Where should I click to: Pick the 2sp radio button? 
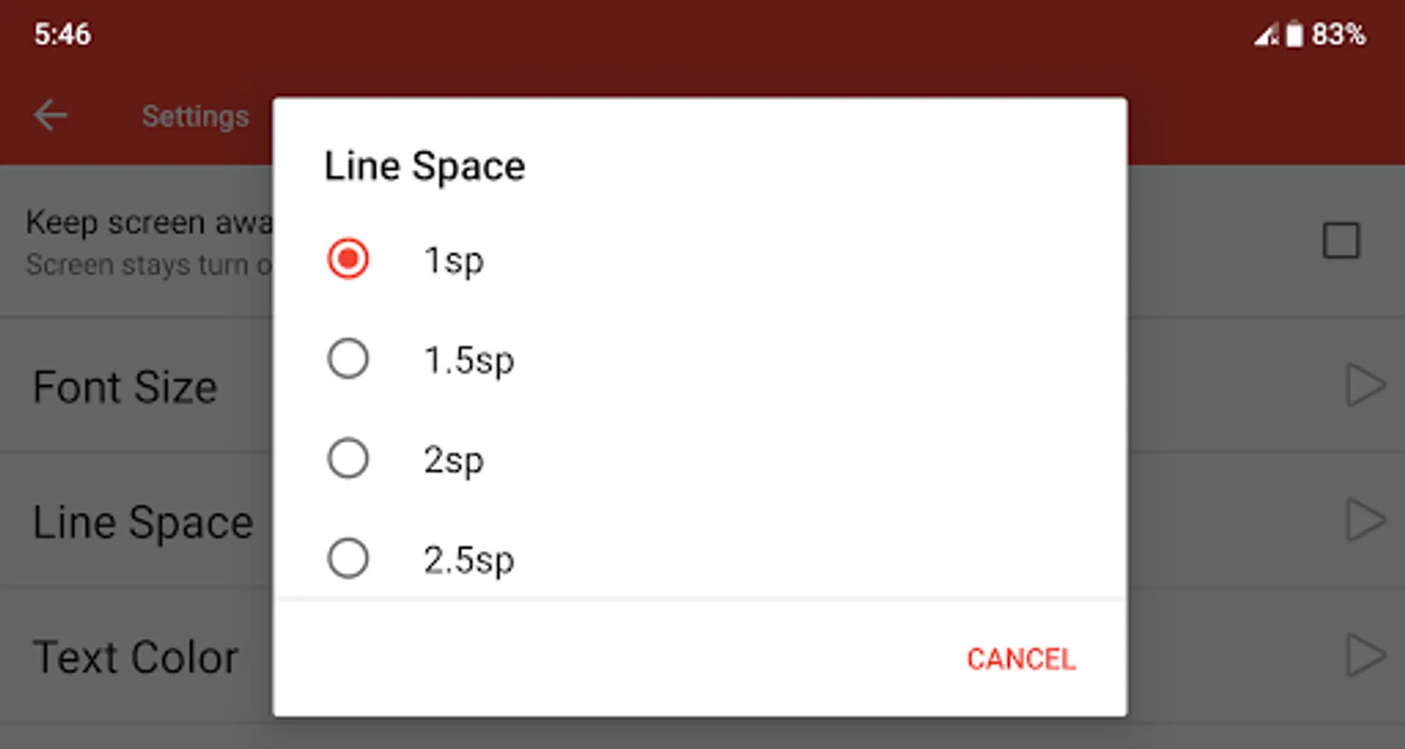348,459
